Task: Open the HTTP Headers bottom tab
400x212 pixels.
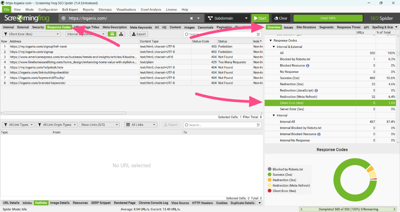Action: pyautogui.click(x=202, y=203)
